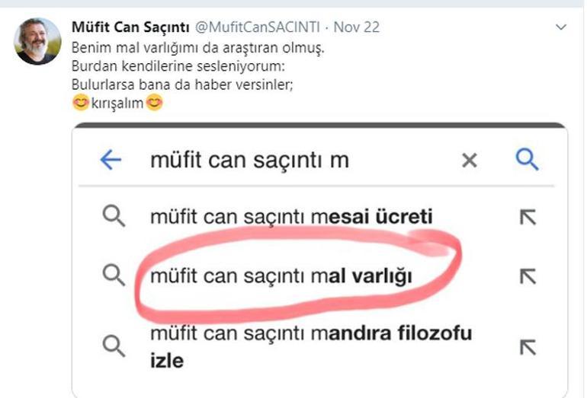Insert the mesai ücreti suggestion using its arrow
Screen dimensions: 587x398
(x=528, y=217)
